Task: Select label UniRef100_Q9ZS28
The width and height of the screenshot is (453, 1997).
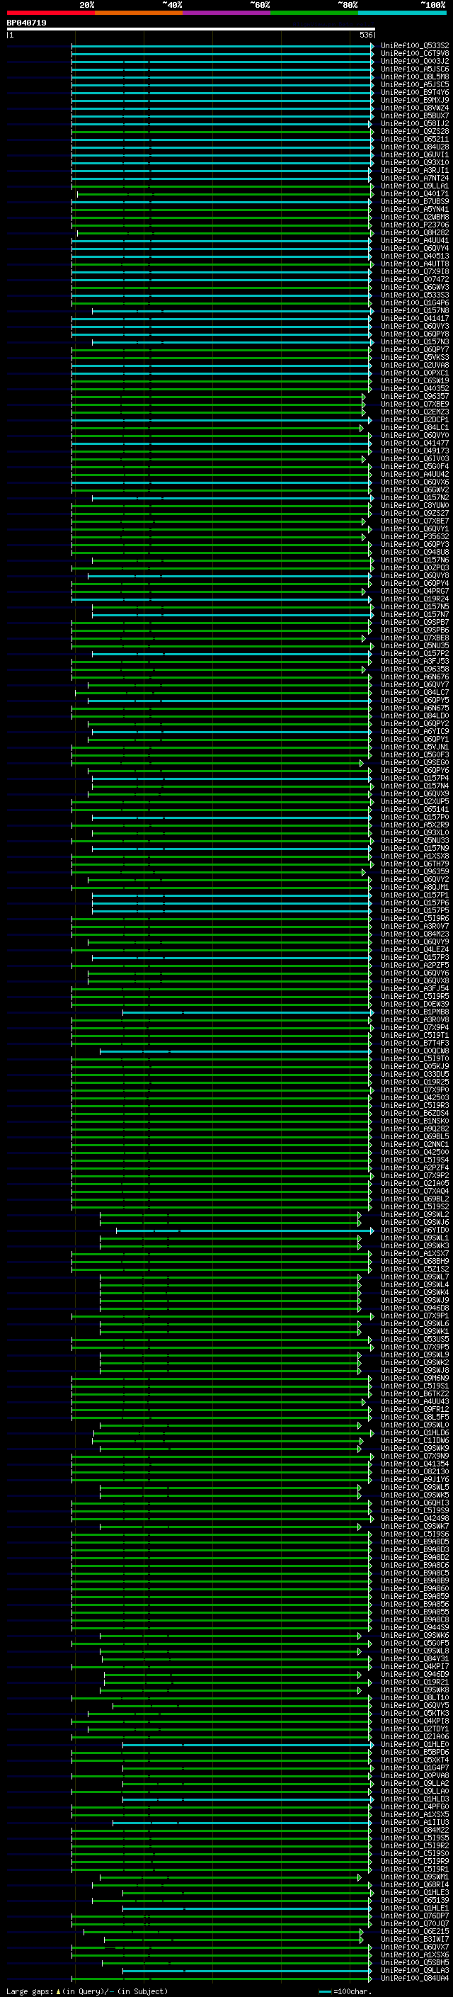Action: pos(415,131)
